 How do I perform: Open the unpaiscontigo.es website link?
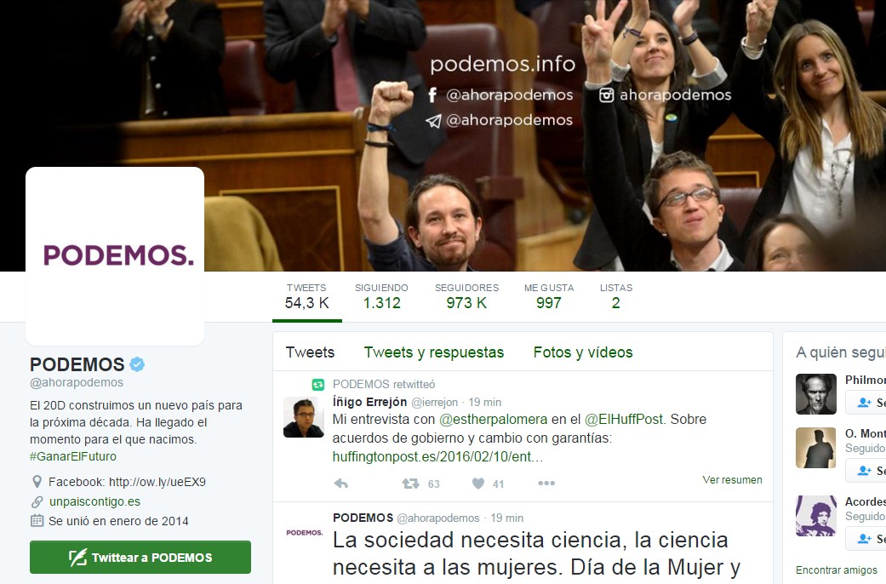tap(95, 501)
